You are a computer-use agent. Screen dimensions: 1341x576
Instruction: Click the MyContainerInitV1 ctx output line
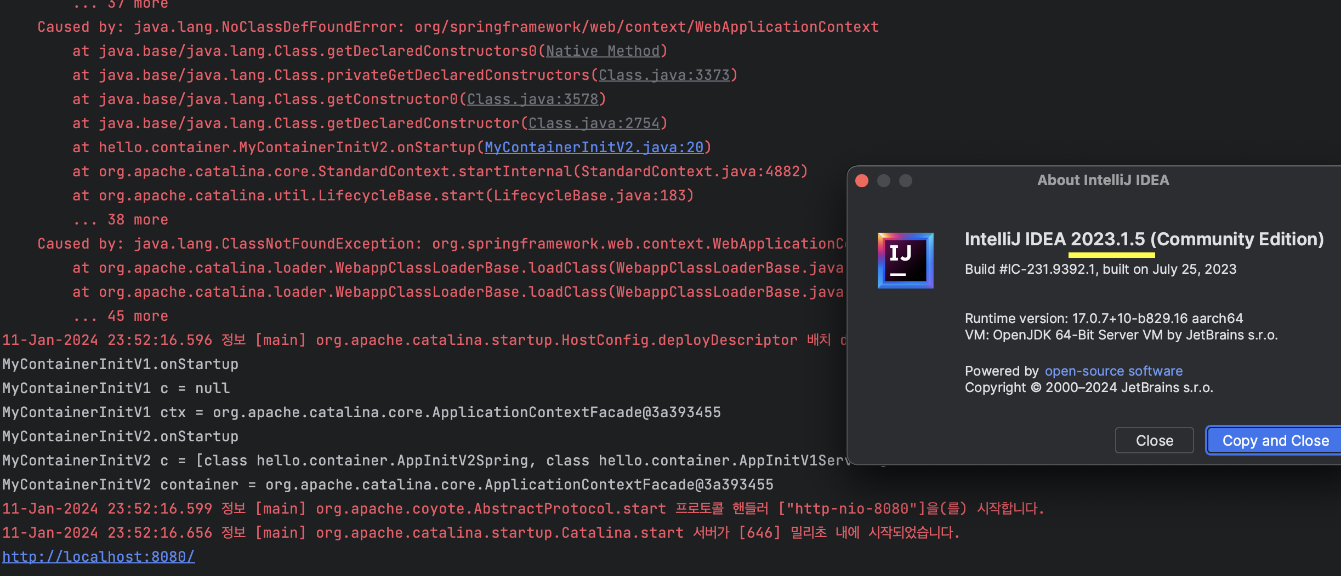pyautogui.click(x=361, y=412)
